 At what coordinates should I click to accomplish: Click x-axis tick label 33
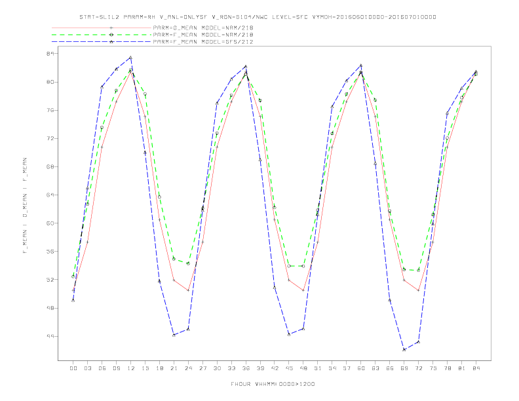[x=231, y=368]
